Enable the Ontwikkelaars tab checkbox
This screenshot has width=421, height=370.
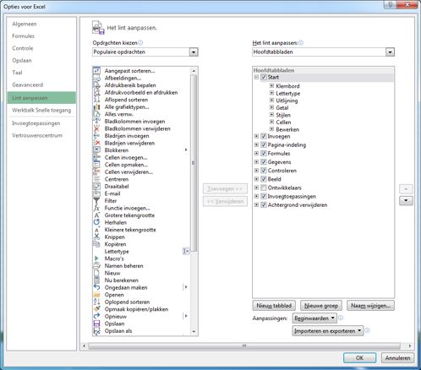(264, 188)
